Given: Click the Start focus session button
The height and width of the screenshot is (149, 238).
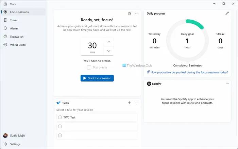Looking at the screenshot, I should coord(97,78).
